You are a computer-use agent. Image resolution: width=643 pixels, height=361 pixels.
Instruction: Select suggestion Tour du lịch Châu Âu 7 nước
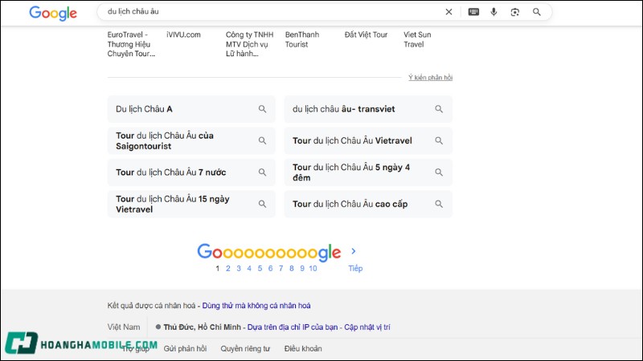coord(170,172)
